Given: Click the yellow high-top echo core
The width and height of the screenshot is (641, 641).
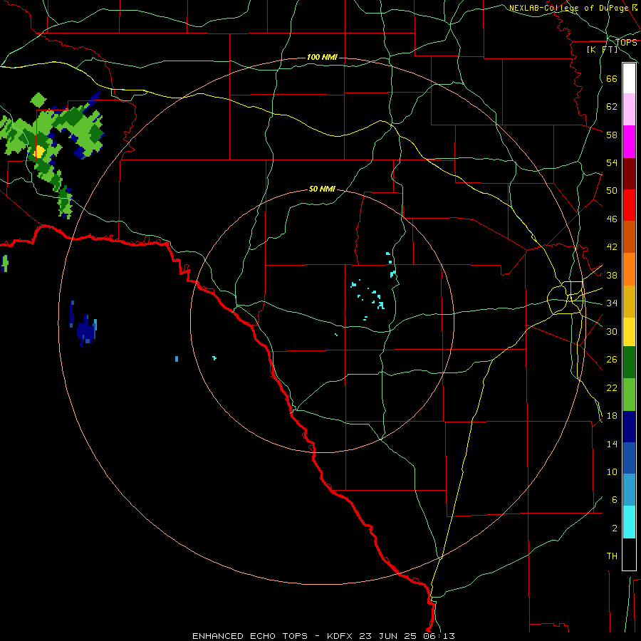Looking at the screenshot, I should tap(39, 152).
